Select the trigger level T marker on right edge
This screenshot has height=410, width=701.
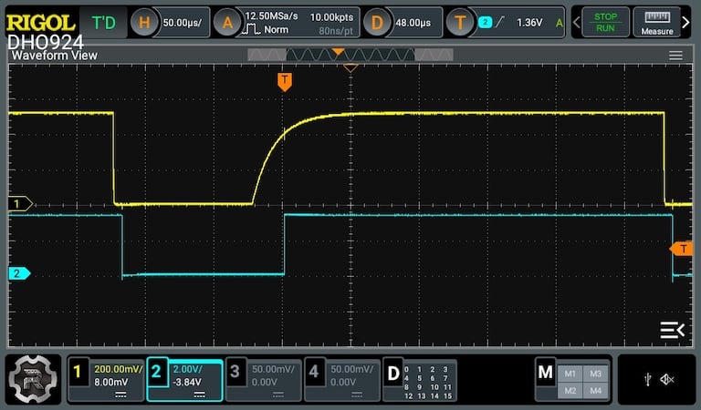tap(681, 249)
